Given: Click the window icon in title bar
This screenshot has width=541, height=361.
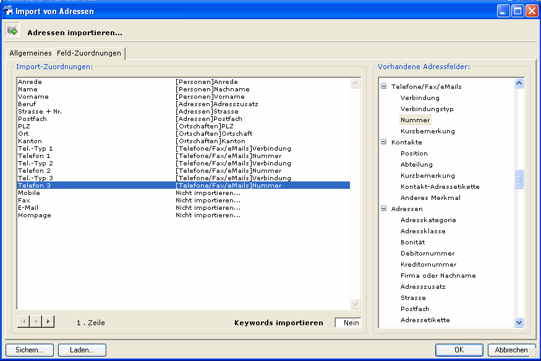Looking at the screenshot, I should (x=8, y=10).
